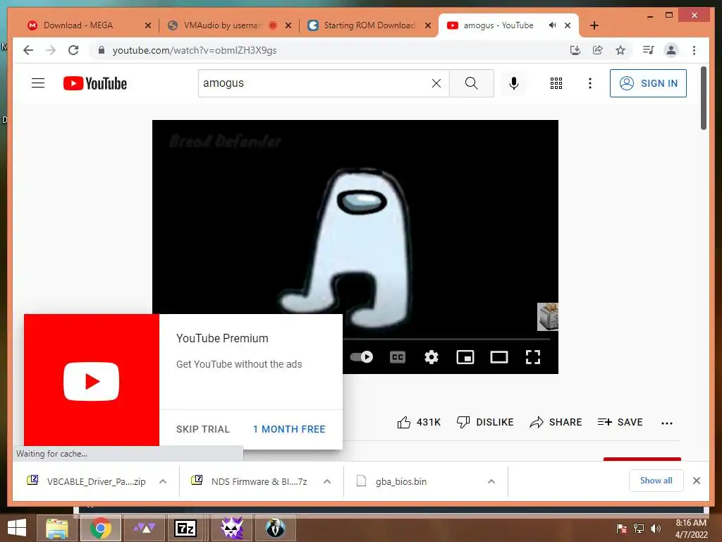The width and height of the screenshot is (722, 542).
Task: Open File Explorer from taskbar
Action: pos(56,528)
